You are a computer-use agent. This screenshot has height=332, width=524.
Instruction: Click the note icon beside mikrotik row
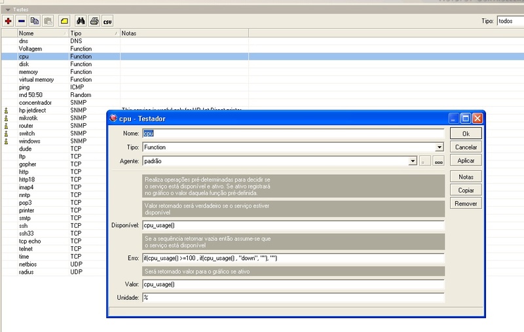pos(6,119)
